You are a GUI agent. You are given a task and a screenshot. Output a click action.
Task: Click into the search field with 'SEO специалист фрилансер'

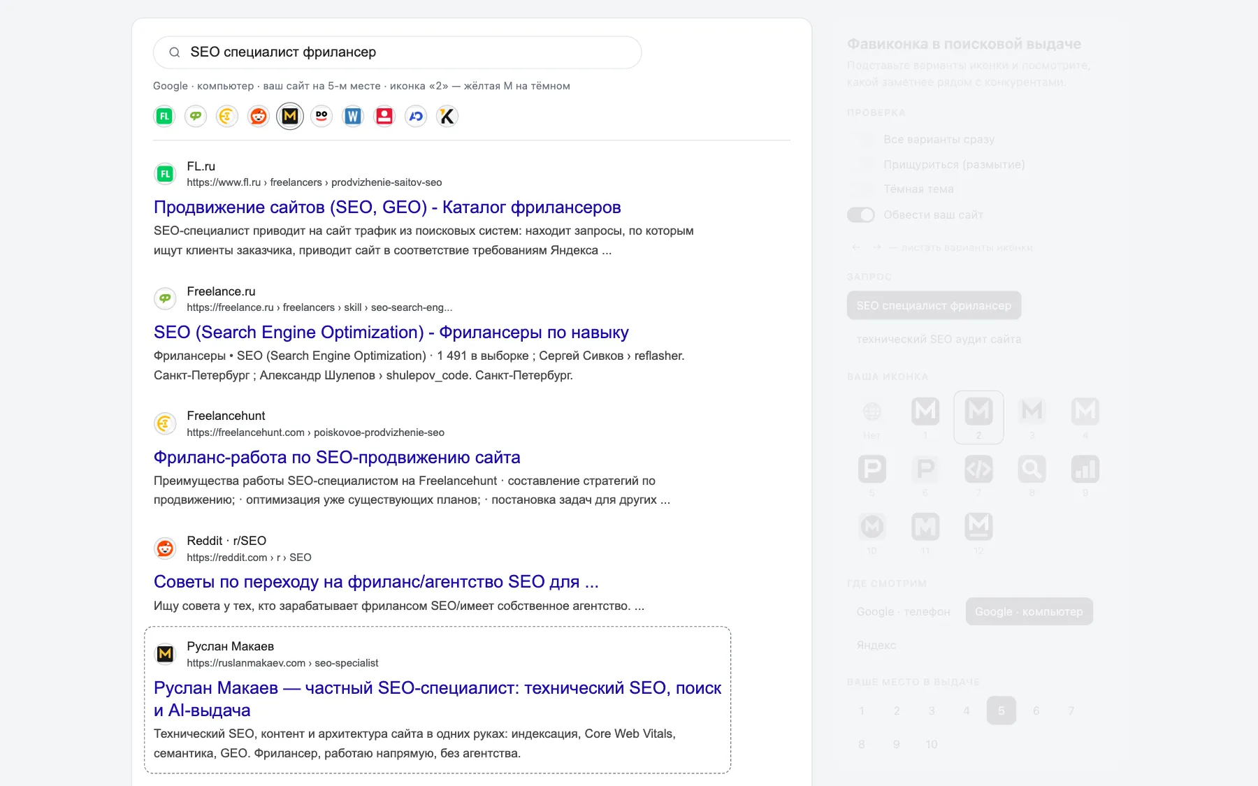click(397, 52)
